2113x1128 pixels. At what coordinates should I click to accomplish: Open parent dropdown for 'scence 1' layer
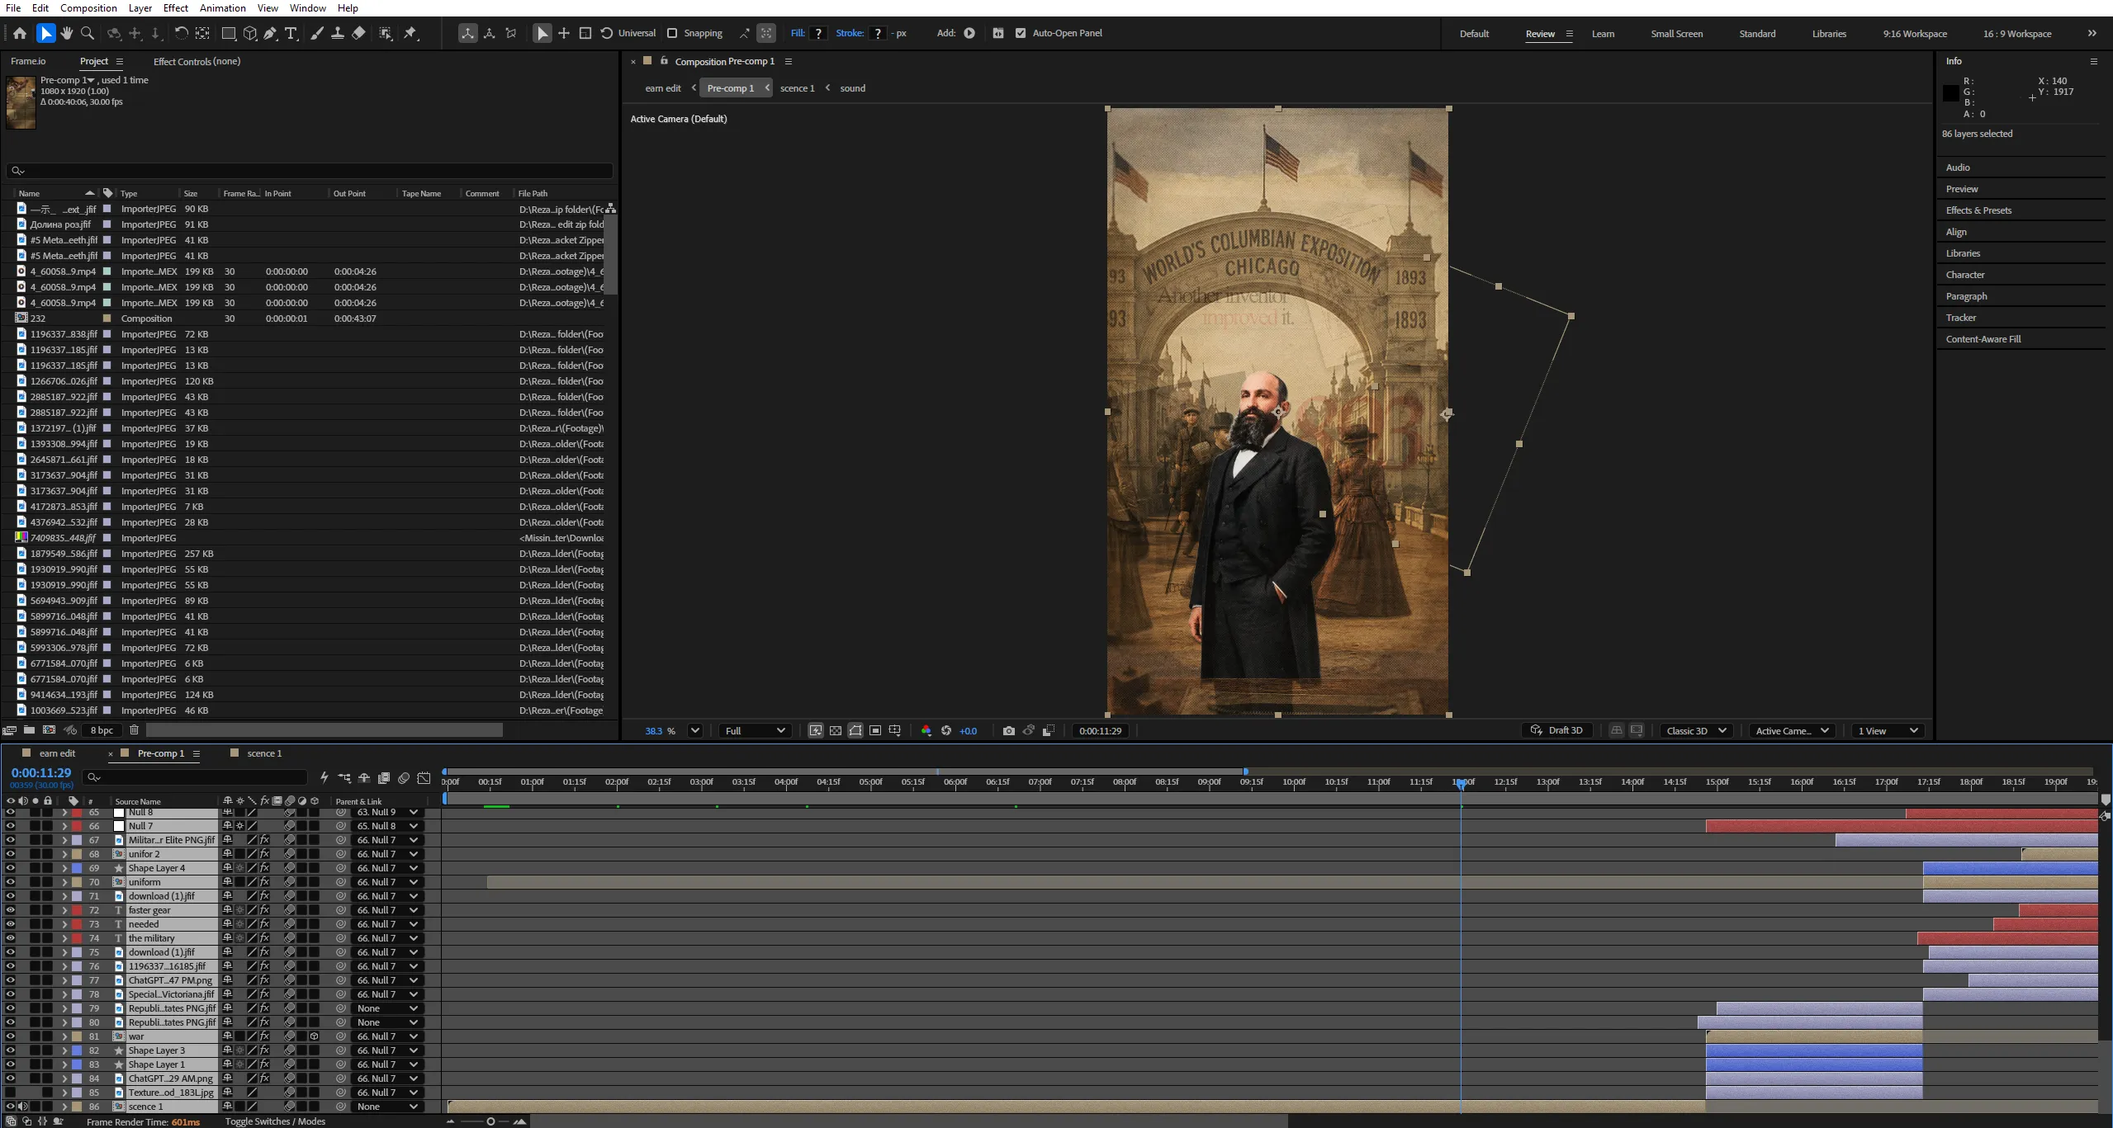(387, 1107)
